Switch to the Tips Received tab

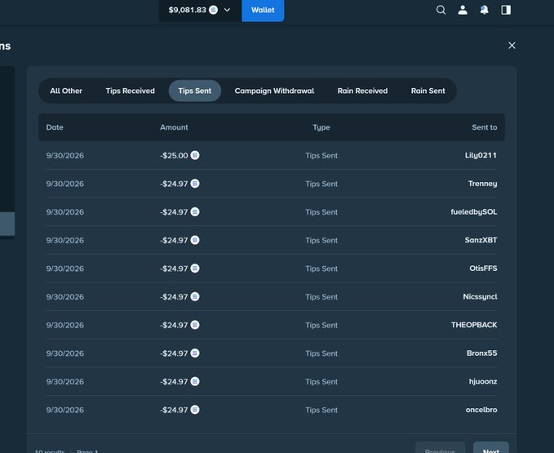130,91
